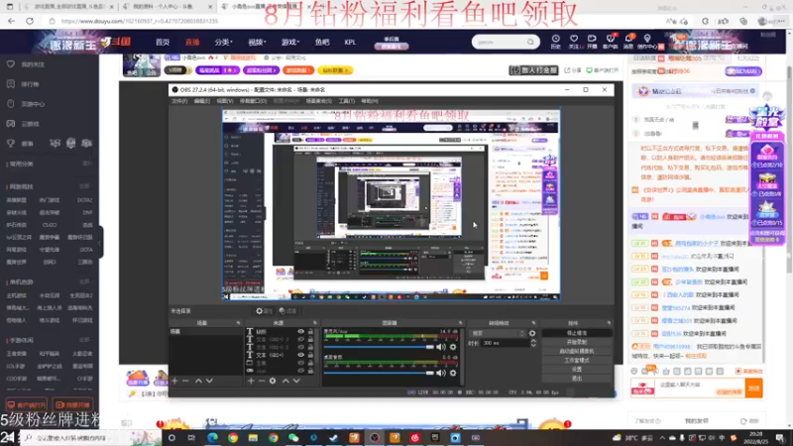
Task: Open the 视频 dropdown in Douyu navigation
Action: [257, 42]
